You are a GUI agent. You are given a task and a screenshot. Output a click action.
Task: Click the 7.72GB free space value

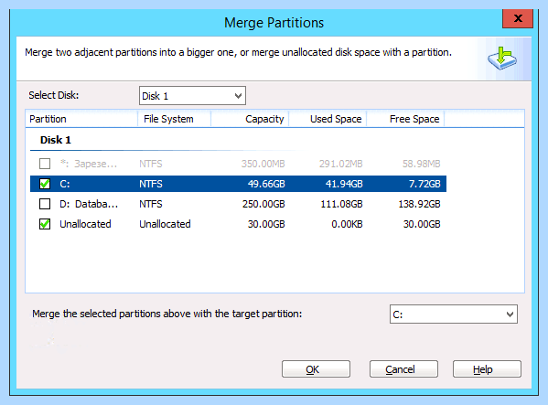424,184
